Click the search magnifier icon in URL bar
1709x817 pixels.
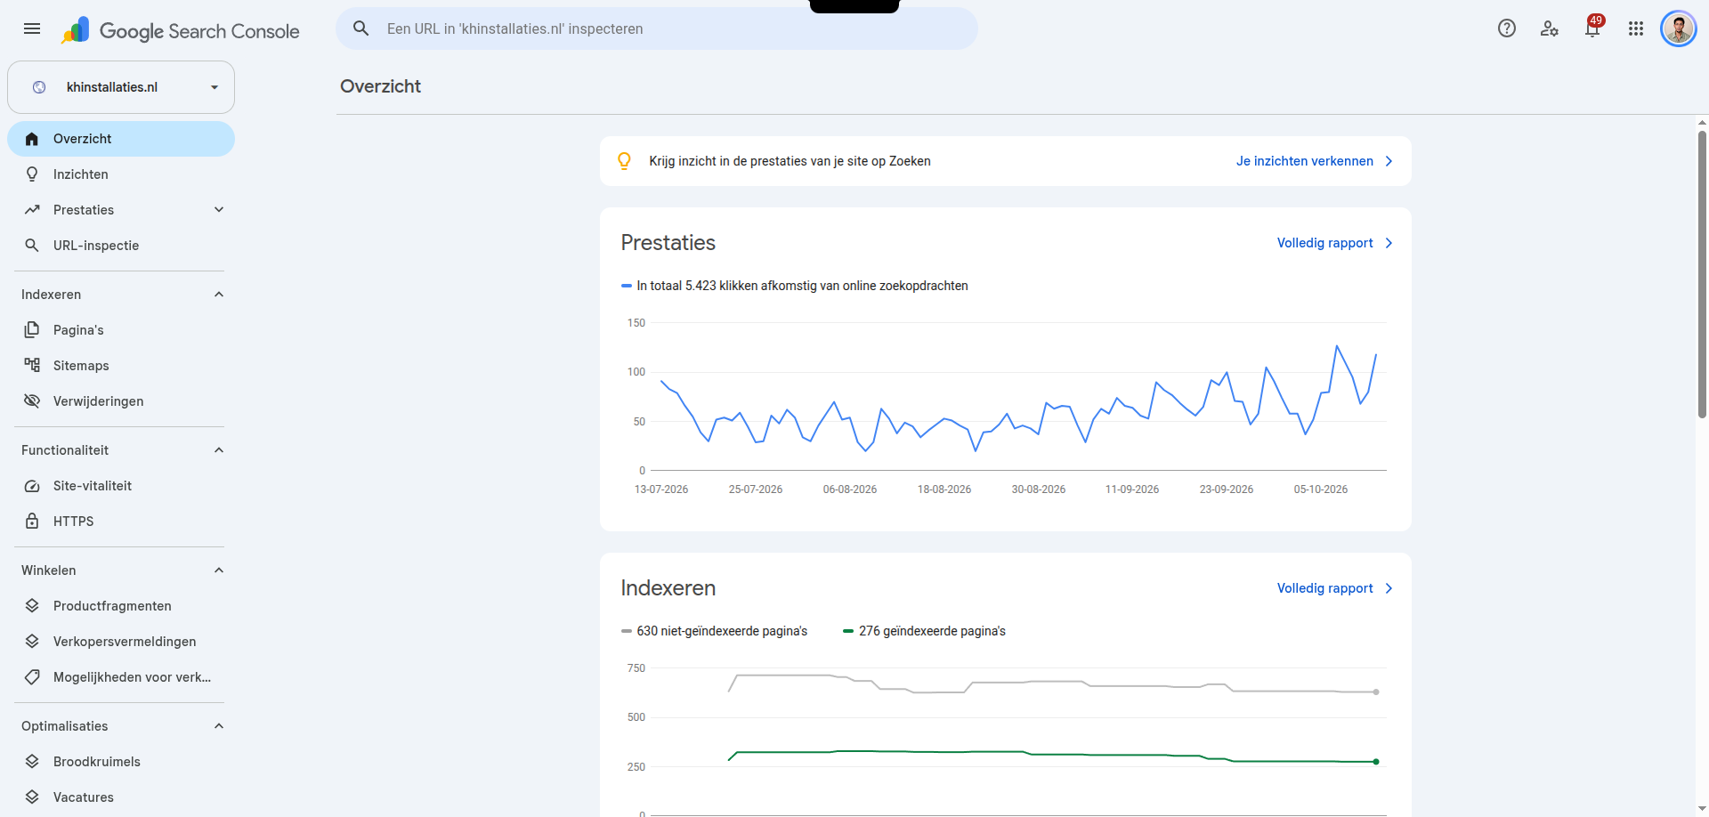pyautogui.click(x=361, y=28)
